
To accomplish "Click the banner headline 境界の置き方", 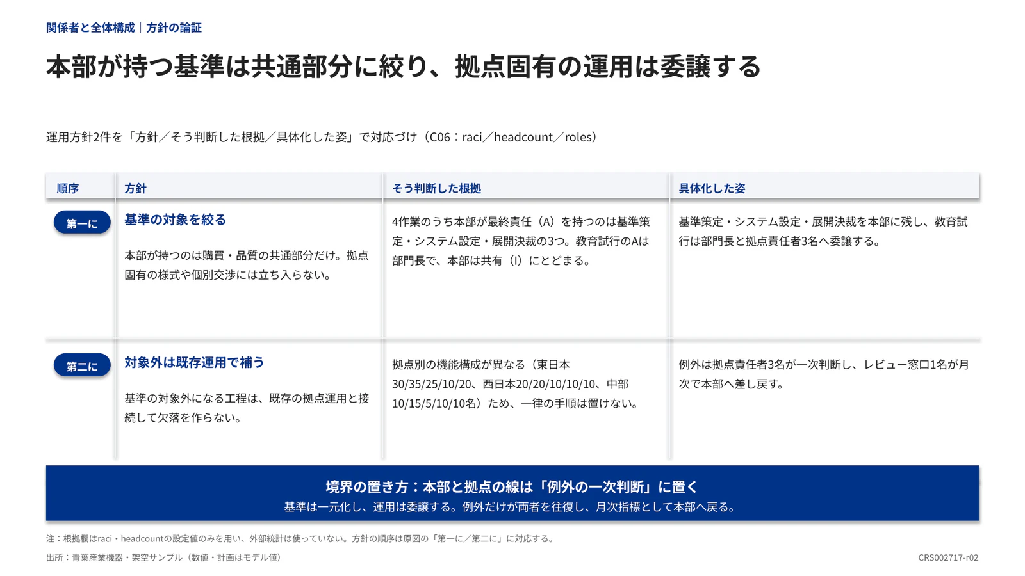I will tap(512, 487).
